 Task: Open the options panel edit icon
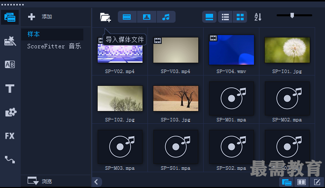[317, 182]
